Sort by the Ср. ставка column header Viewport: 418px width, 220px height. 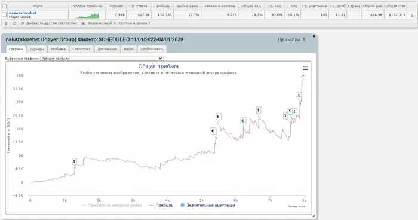[139, 6]
